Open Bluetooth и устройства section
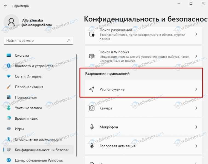This screenshot has height=164, width=208. [x=39, y=66]
